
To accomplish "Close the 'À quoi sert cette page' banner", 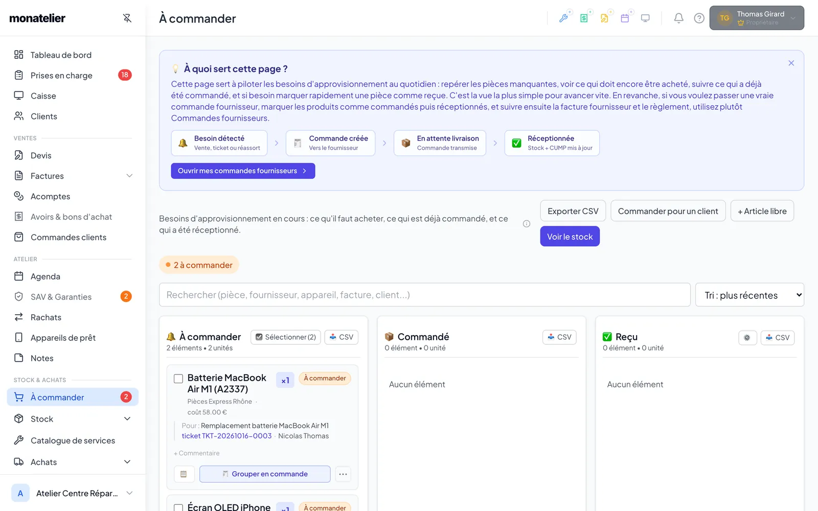I will click(x=791, y=63).
